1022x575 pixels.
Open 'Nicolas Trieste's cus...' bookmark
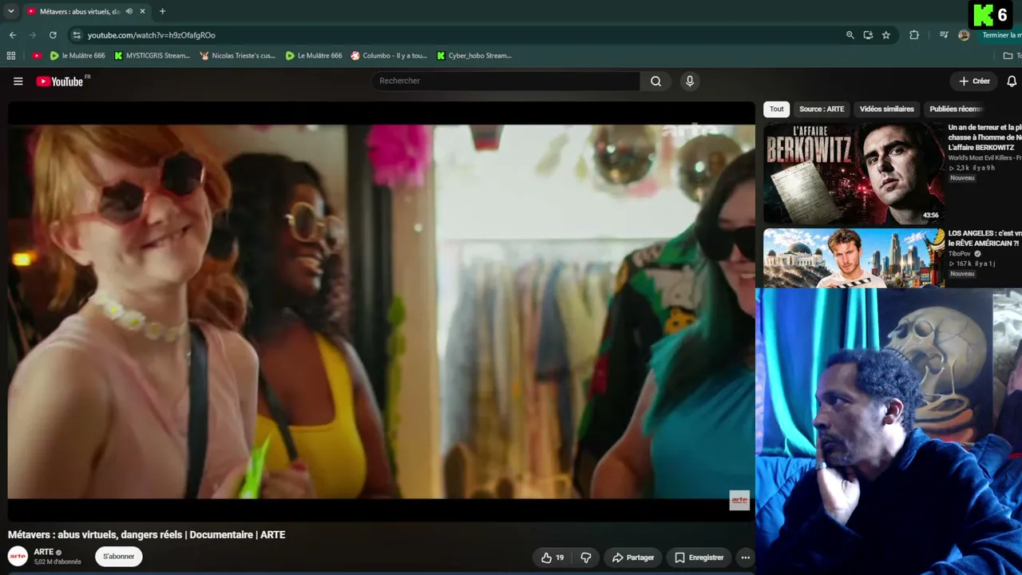[237, 56]
